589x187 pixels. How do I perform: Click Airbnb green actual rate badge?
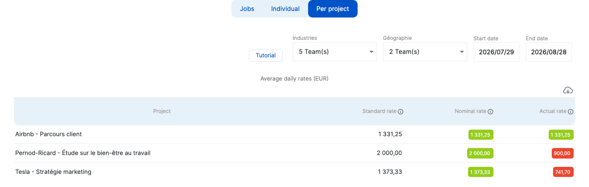click(561, 135)
